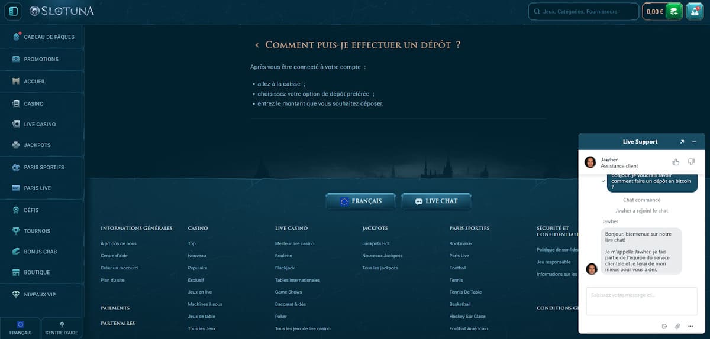Open the Bookmaker footer link
This screenshot has height=339, width=710.
click(461, 243)
